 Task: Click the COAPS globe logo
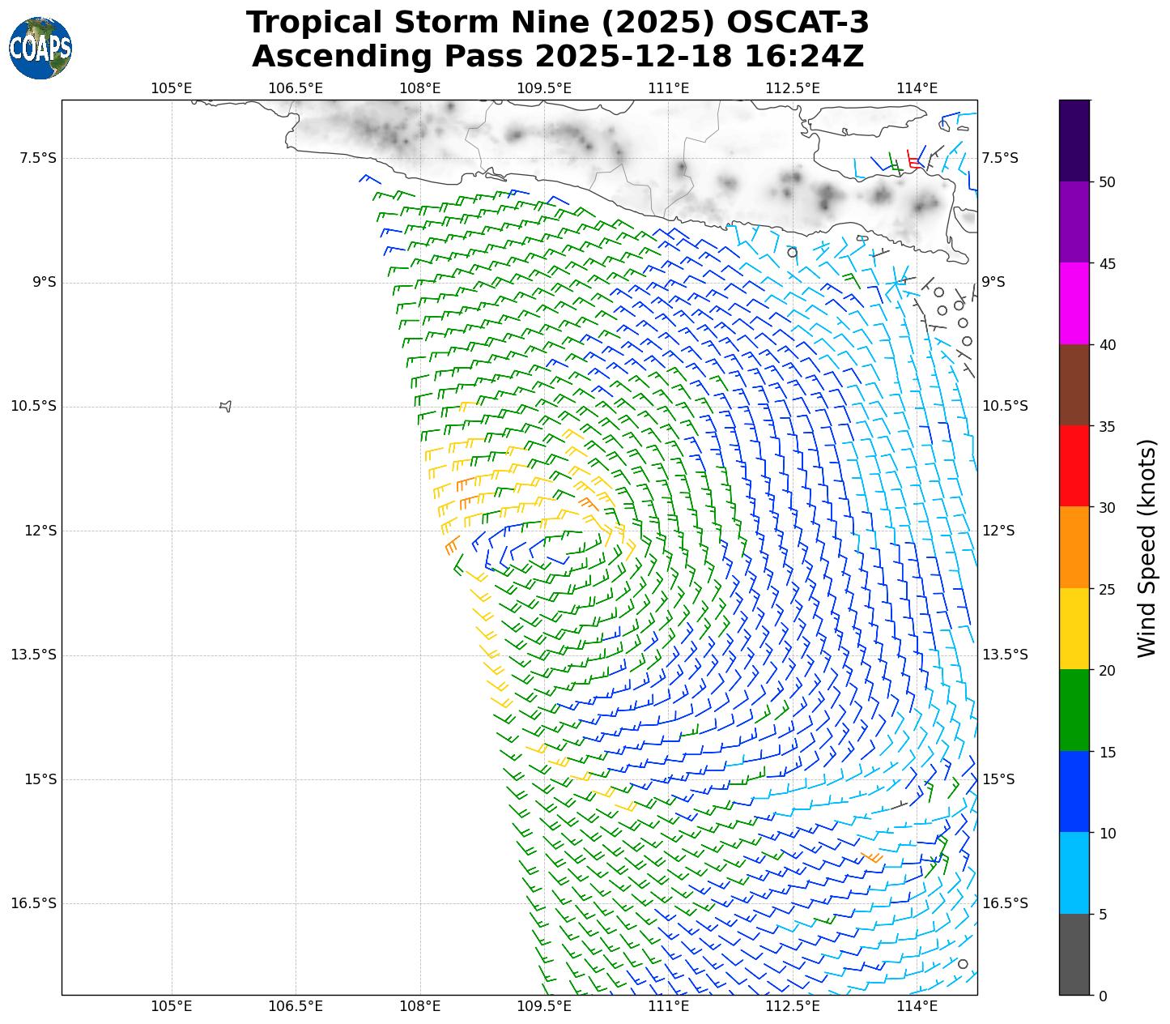point(40,49)
